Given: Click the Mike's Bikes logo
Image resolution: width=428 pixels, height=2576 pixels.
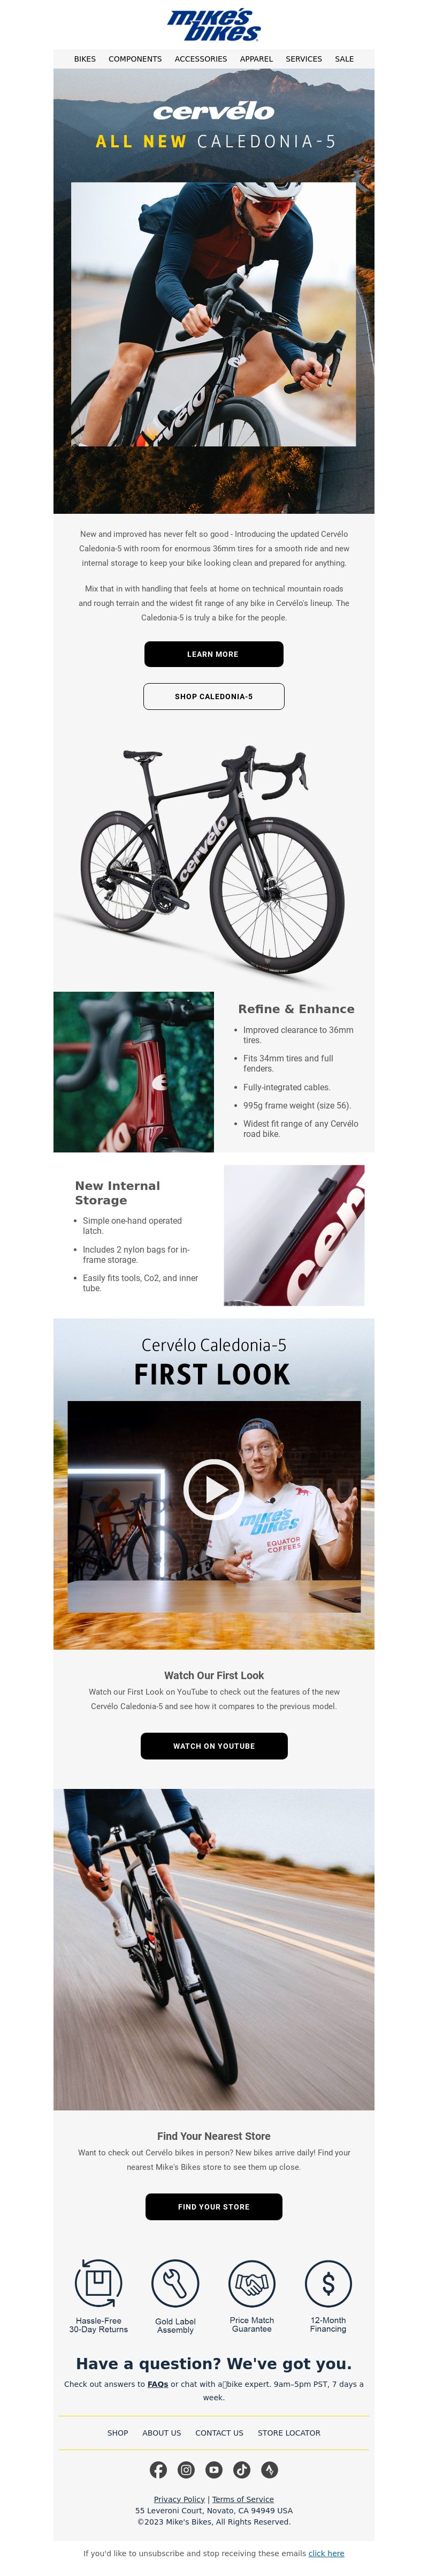Looking at the screenshot, I should coord(213,25).
